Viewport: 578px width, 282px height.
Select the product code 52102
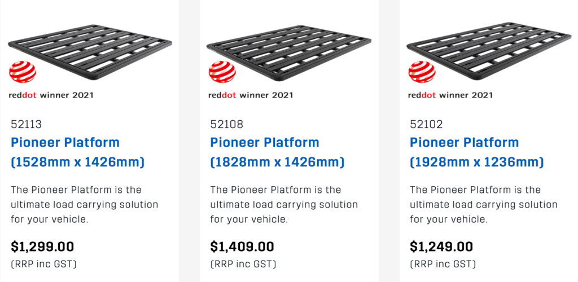click(x=426, y=125)
